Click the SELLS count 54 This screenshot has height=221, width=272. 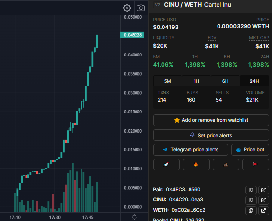point(219,100)
